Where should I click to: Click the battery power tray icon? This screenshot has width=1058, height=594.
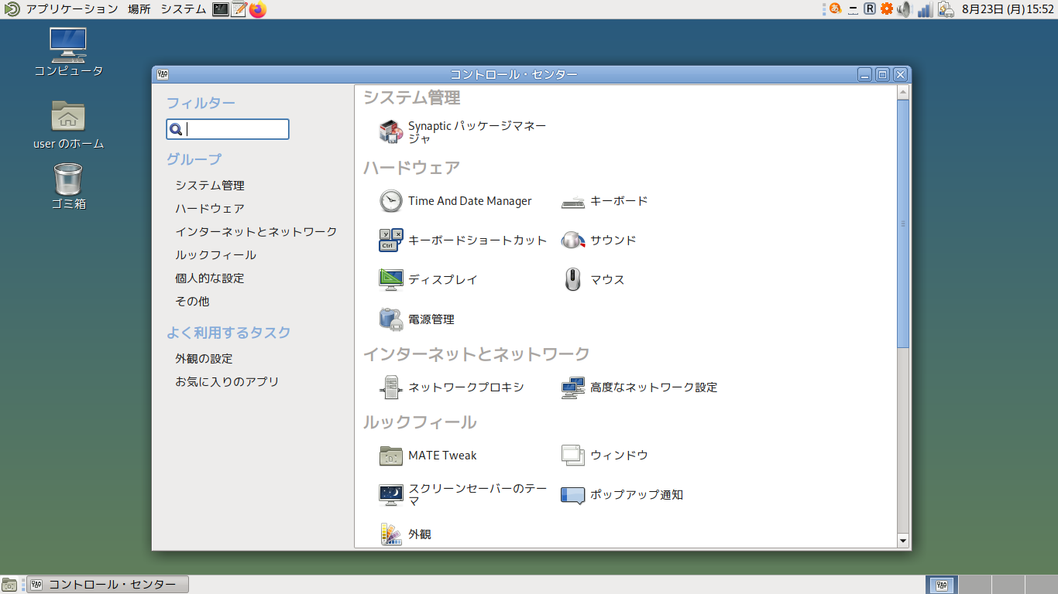tap(945, 9)
